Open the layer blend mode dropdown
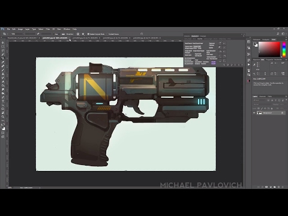Viewport: 288px width, 216px height. (x=262, y=104)
